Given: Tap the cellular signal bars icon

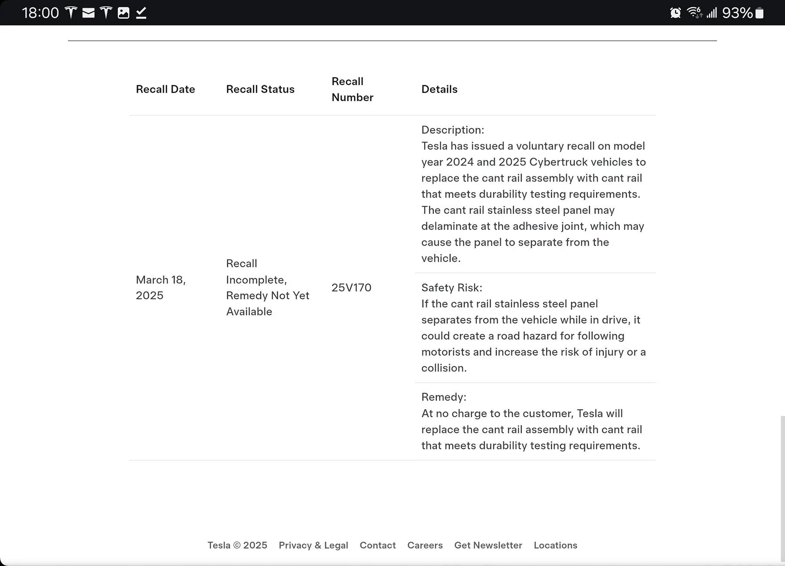Looking at the screenshot, I should [x=712, y=13].
